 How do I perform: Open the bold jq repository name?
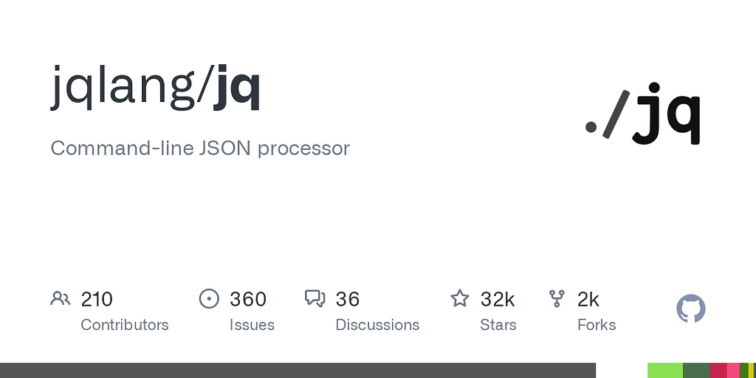tap(237, 89)
